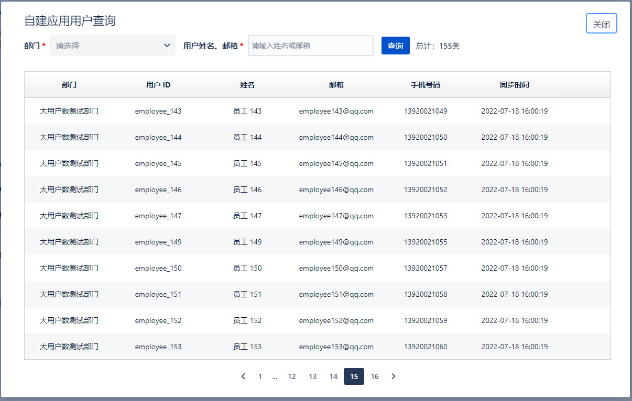The image size is (632, 401).
Task: Go to previous page using left chevron
Action: click(243, 376)
